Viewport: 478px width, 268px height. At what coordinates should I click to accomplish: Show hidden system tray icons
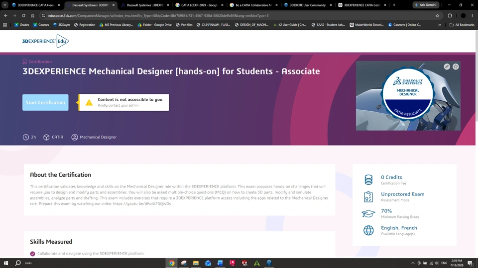(413, 263)
